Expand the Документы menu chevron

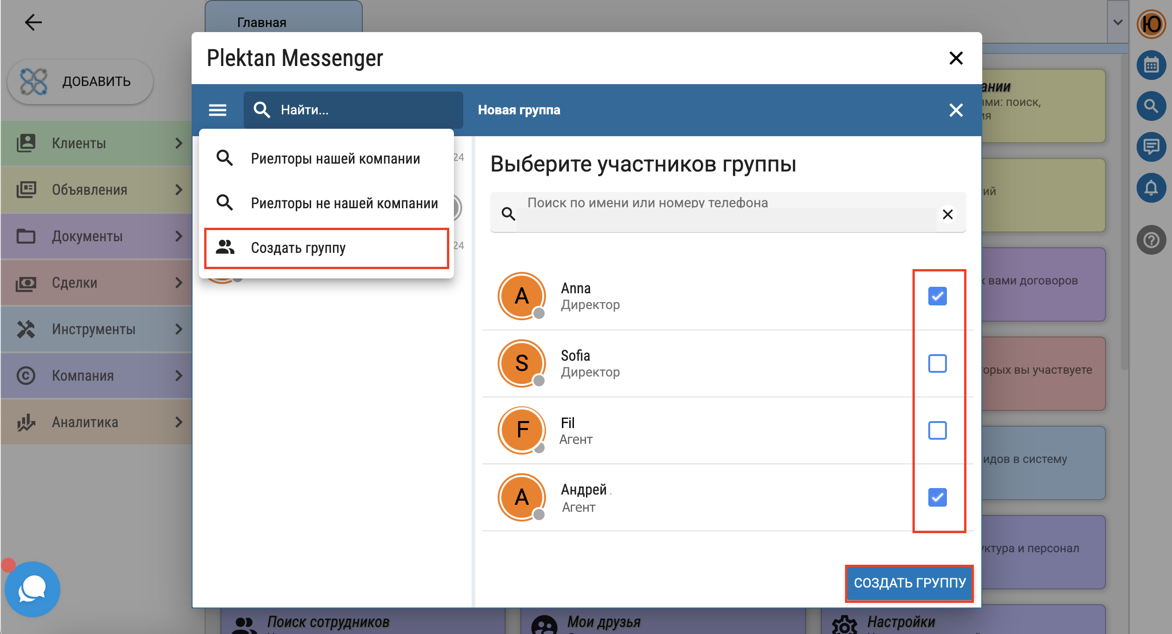(x=179, y=236)
